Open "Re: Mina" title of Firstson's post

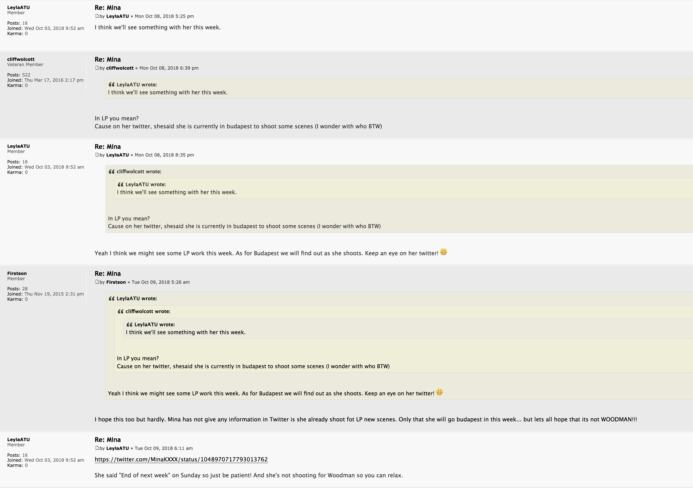(108, 274)
